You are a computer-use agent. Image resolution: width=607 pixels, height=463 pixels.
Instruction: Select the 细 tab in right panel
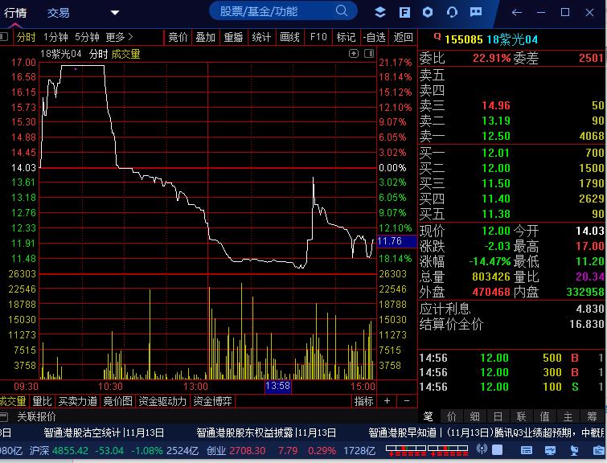474,416
